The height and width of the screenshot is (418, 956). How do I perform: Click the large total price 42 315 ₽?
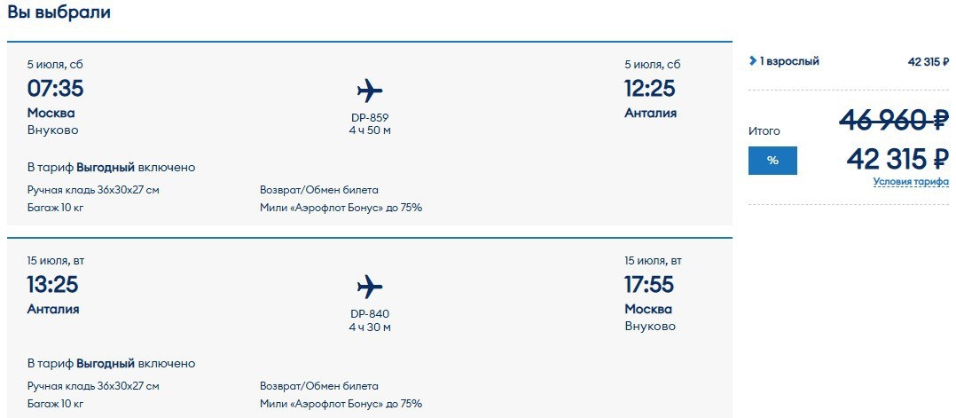[x=897, y=159]
